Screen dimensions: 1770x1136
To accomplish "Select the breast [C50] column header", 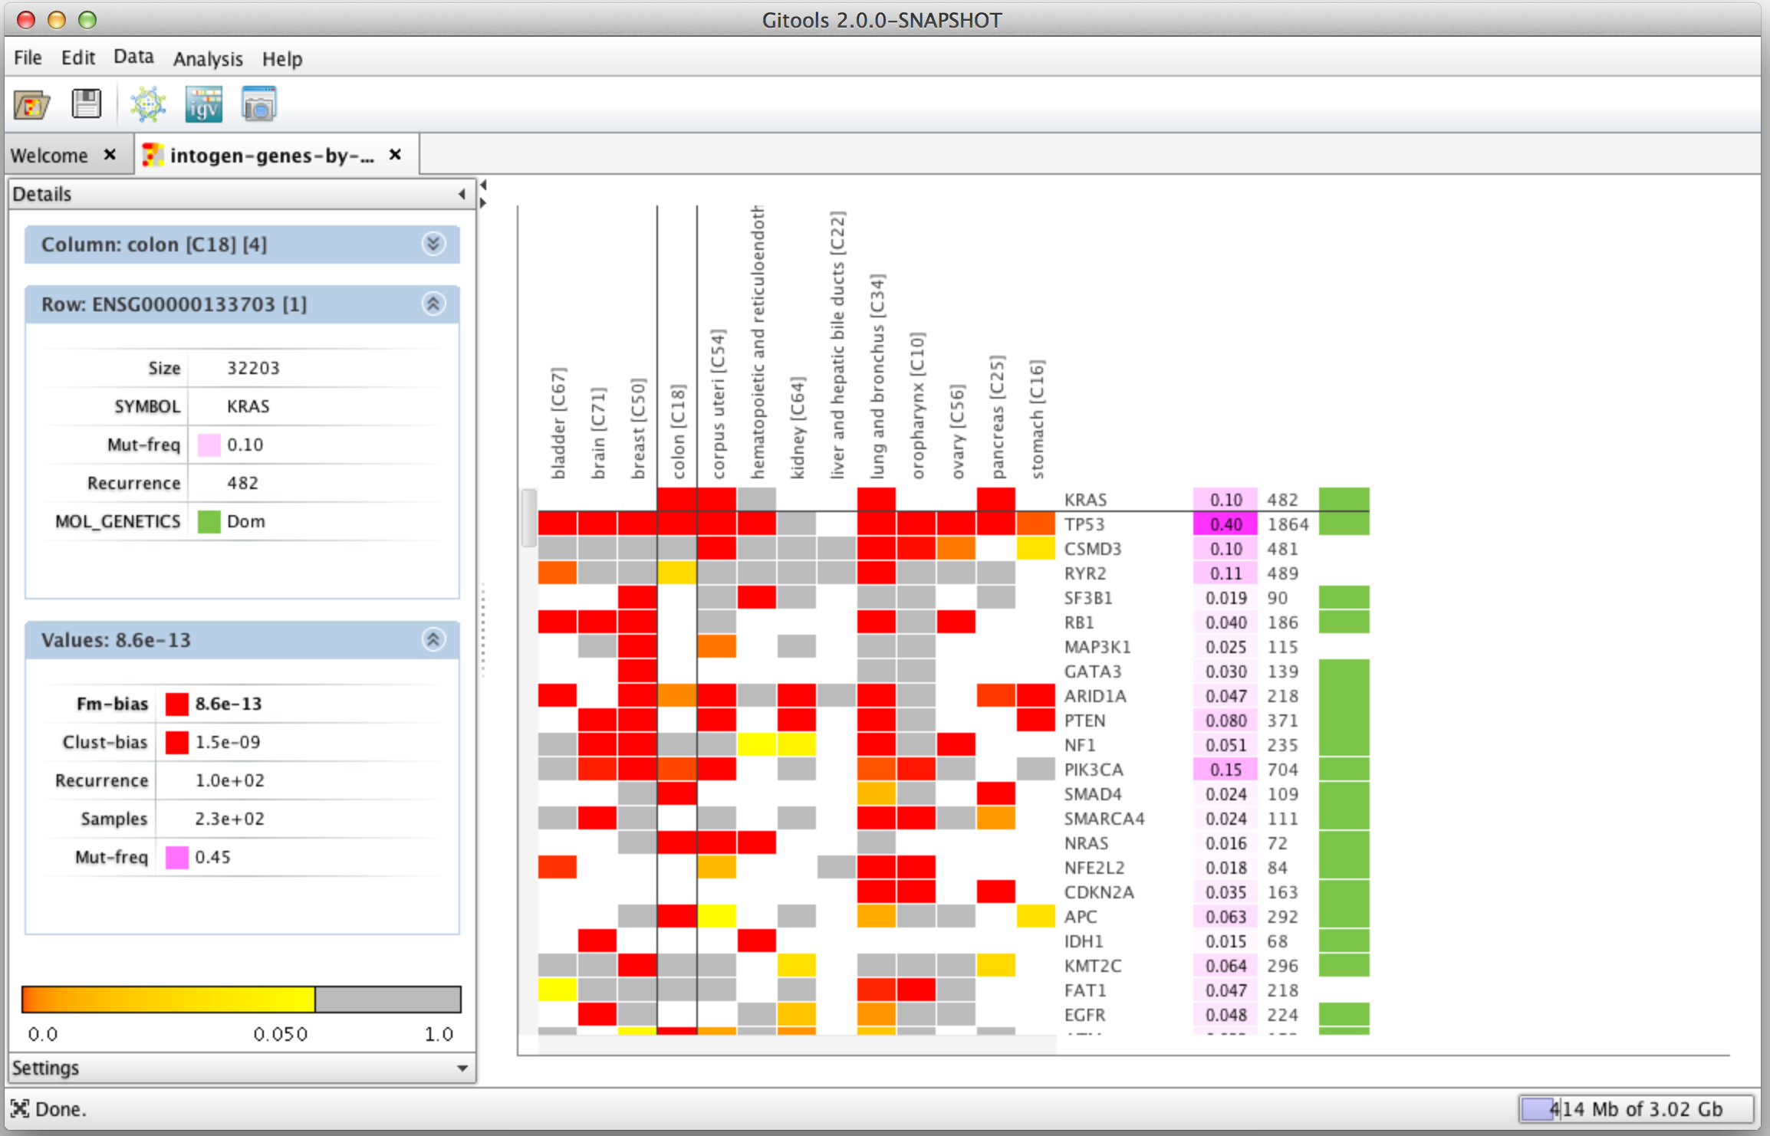I will pyautogui.click(x=637, y=428).
